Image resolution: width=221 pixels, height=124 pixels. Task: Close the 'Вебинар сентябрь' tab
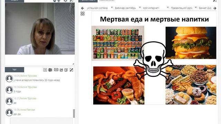coord(140,7)
